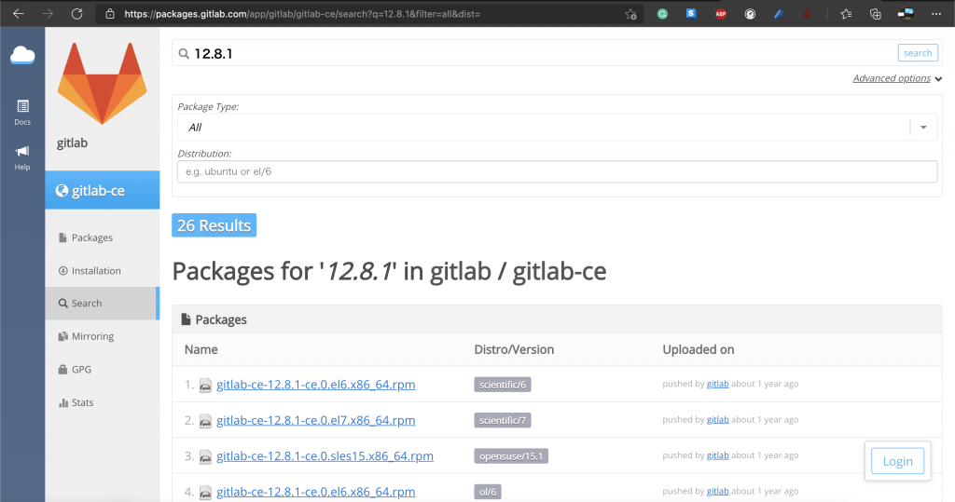Image resolution: width=955 pixels, height=502 pixels.
Task: Click the packagecloud cloud logo icon
Action: (x=22, y=57)
